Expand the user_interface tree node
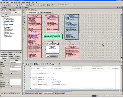 point(3,24)
